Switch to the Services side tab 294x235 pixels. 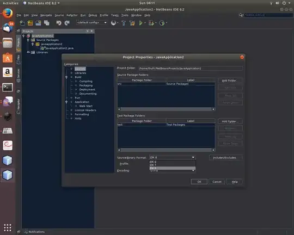pyautogui.click(x=19, y=75)
